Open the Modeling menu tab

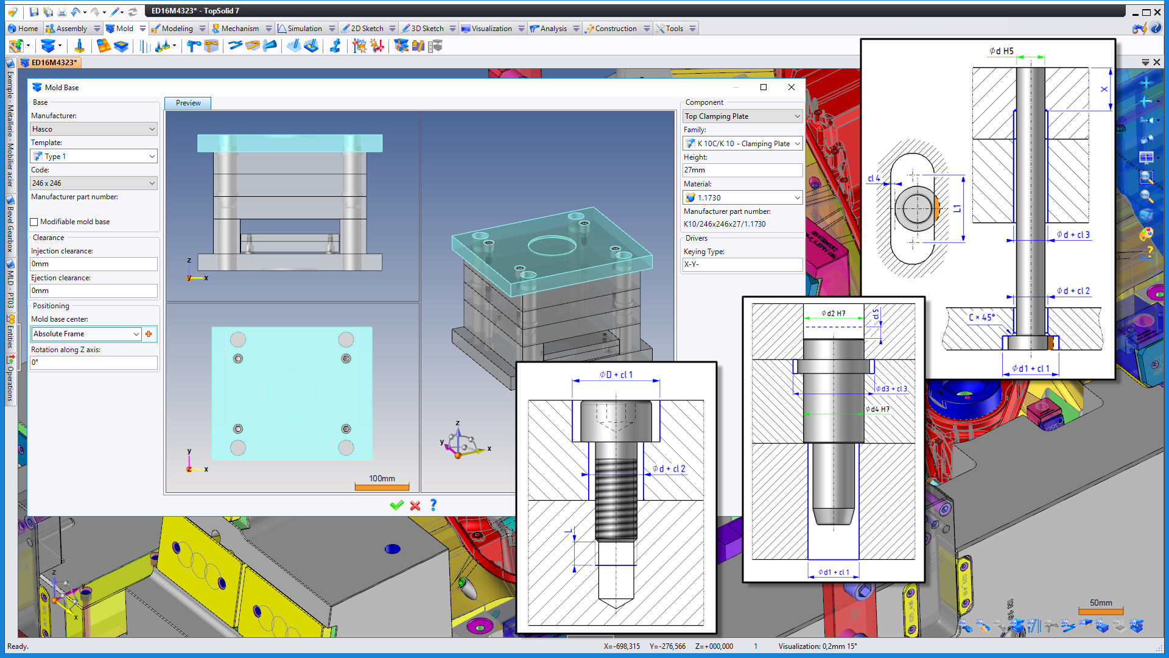click(x=177, y=29)
